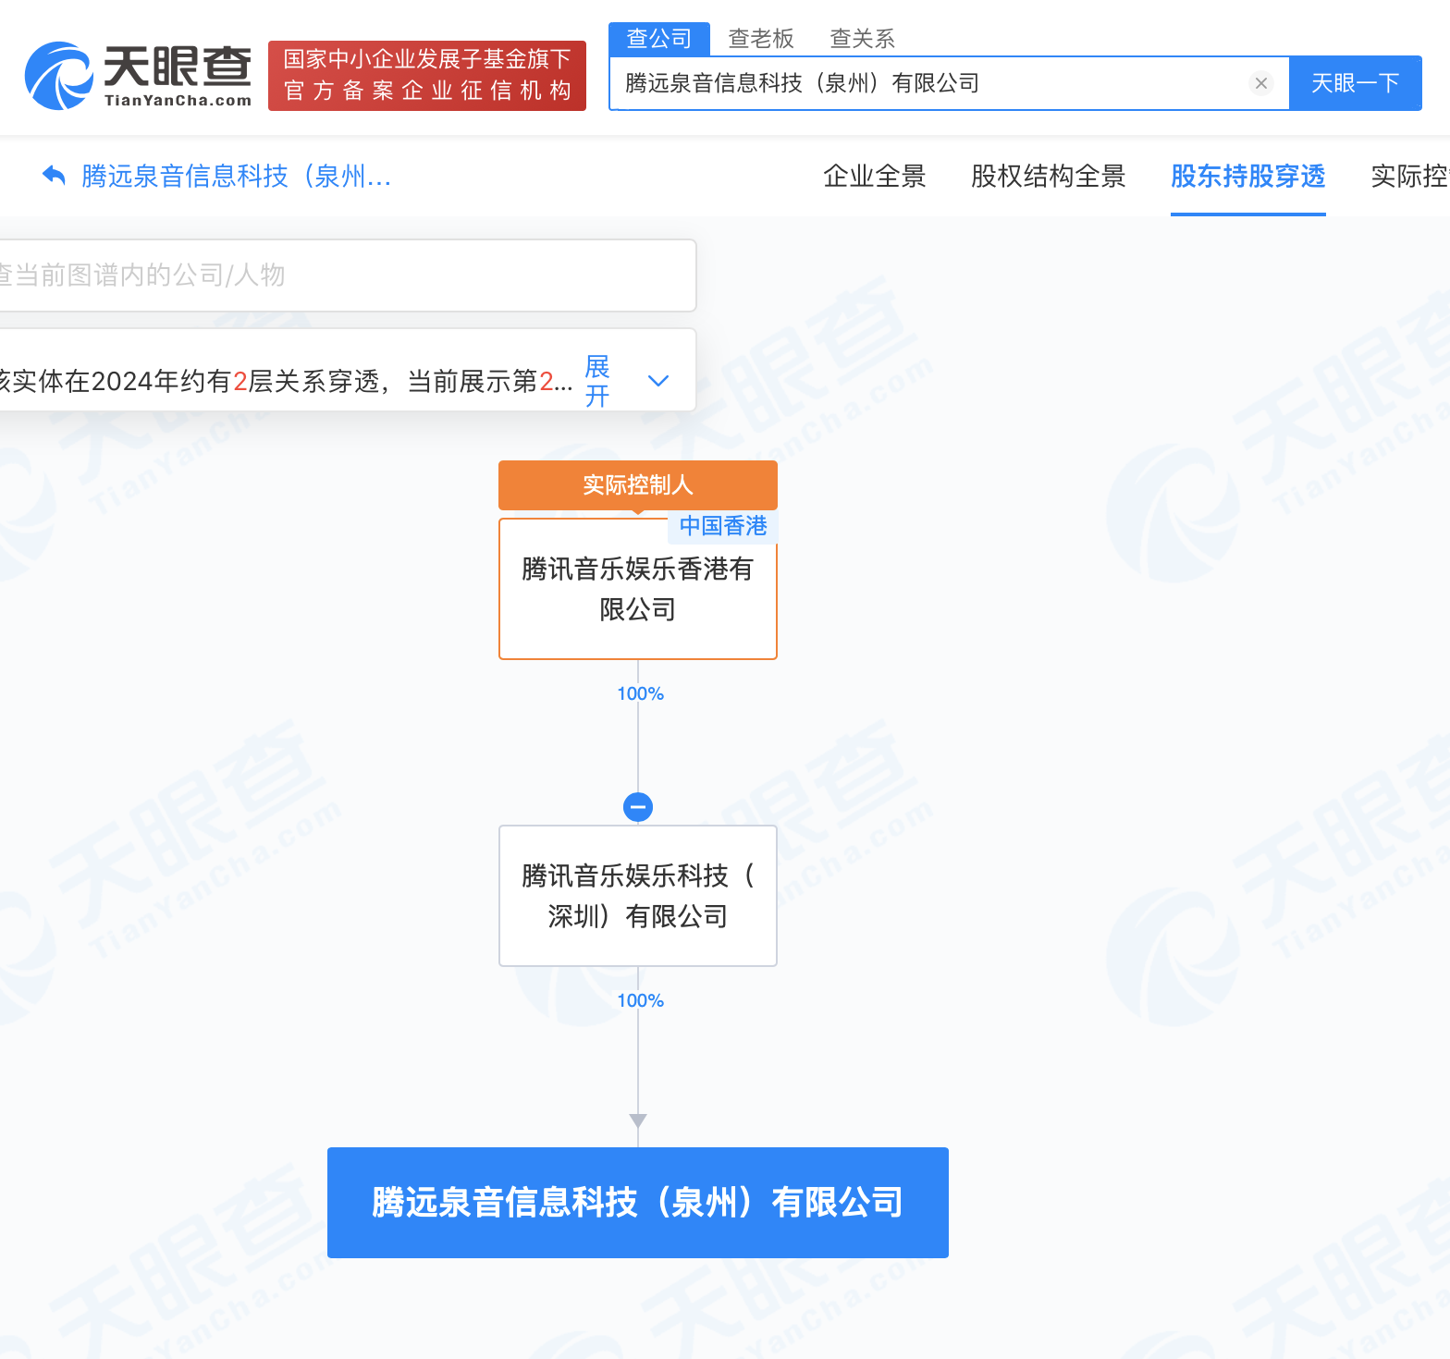Open the 股权结构全景 tab
The height and width of the screenshot is (1359, 1450).
(1048, 176)
